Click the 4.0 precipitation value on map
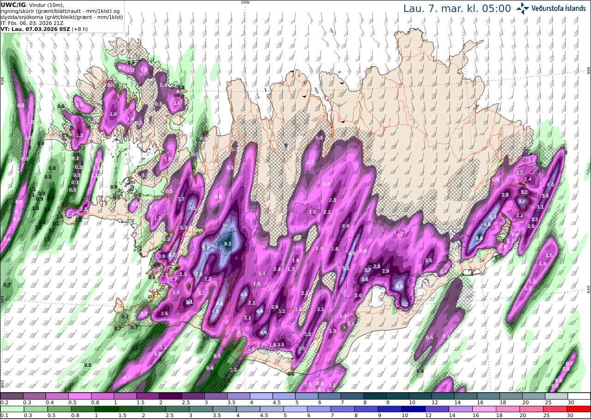The width and height of the screenshot is (591, 419). click(x=550, y=185)
